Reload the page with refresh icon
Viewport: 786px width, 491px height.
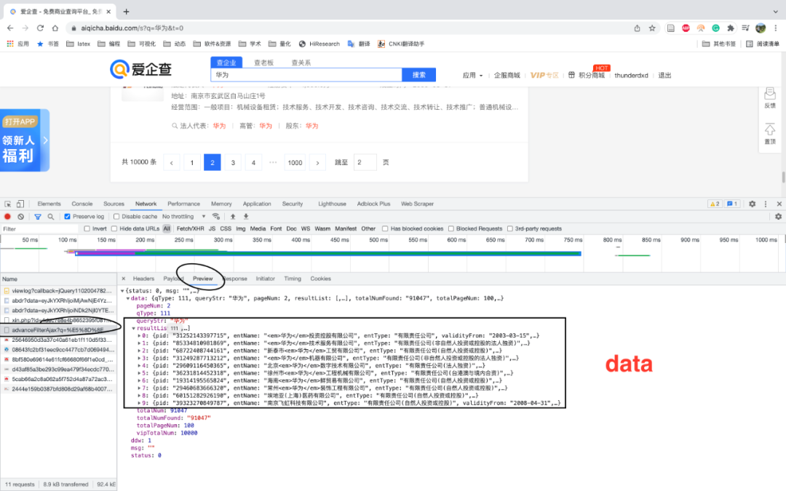(x=40, y=28)
